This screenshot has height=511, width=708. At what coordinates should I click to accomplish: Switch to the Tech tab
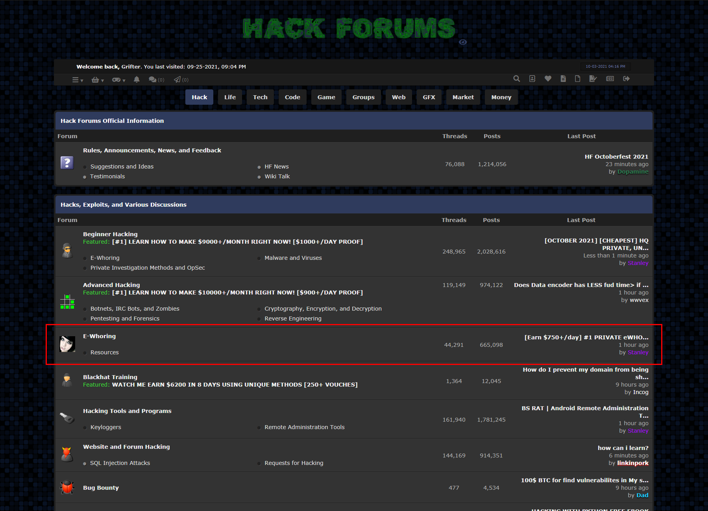click(x=260, y=97)
